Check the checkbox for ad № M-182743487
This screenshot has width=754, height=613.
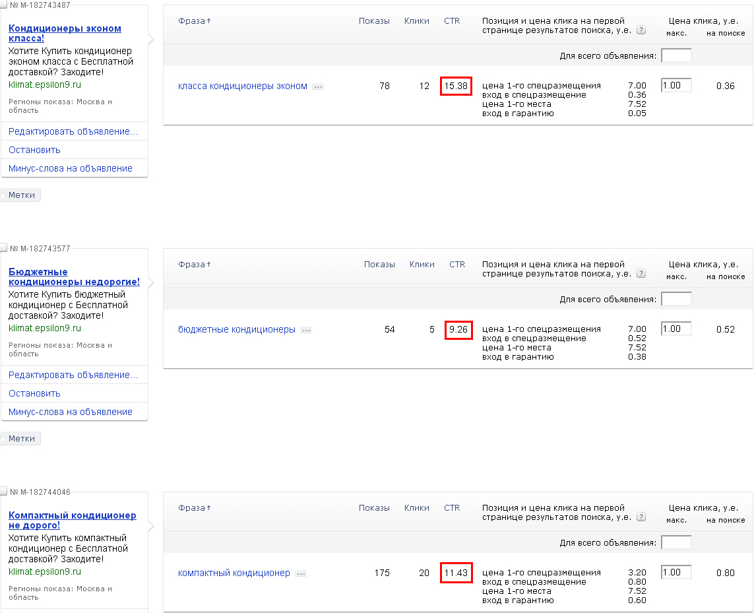tap(4, 5)
